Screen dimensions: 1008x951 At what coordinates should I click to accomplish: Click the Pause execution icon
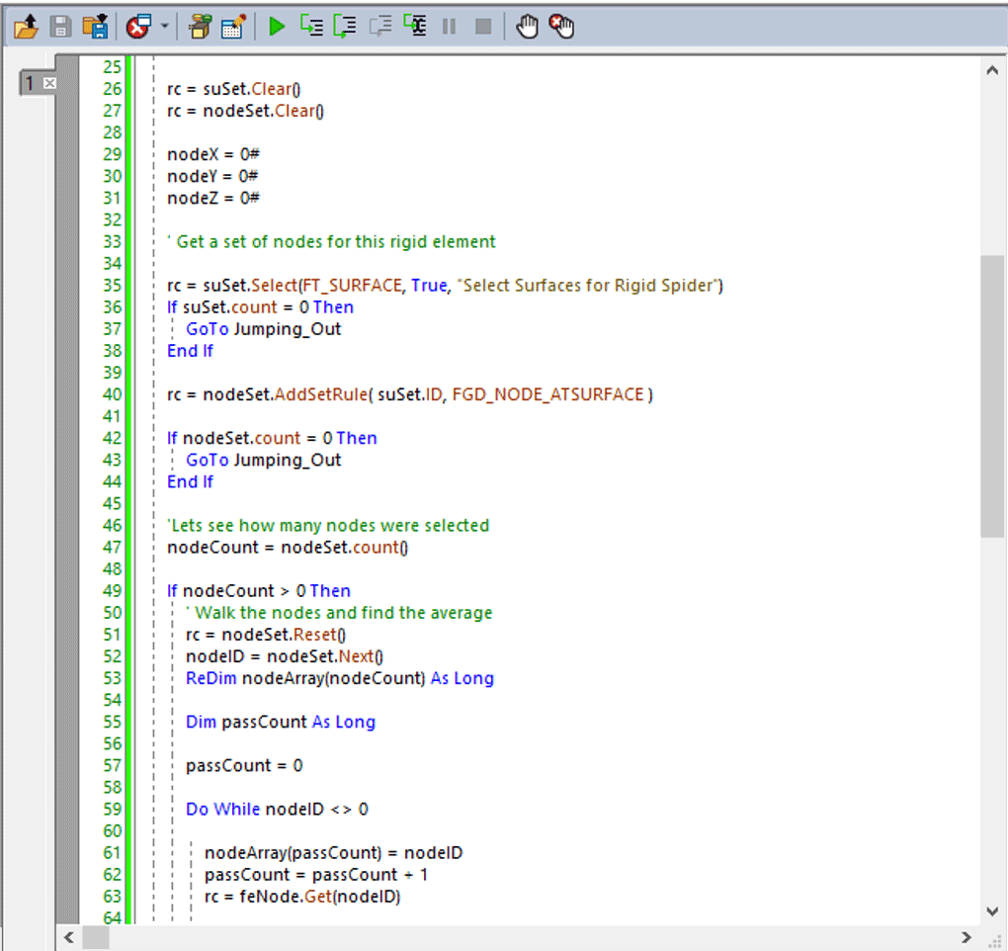point(450,27)
